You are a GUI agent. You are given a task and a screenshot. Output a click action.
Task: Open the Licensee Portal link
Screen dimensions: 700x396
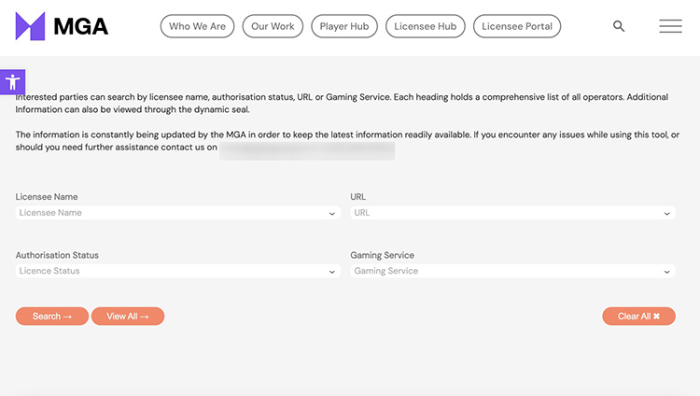[x=517, y=26]
